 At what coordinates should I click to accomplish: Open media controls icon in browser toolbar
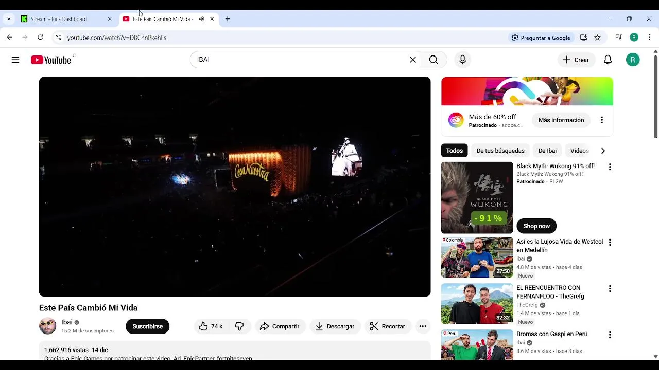619,38
